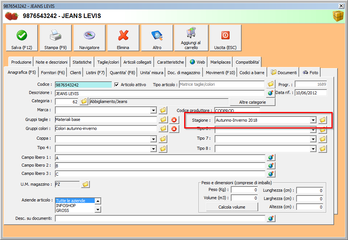The width and height of the screenshot is (348, 240).
Task: Click the Desc. su documenti field
Action: point(160,219)
